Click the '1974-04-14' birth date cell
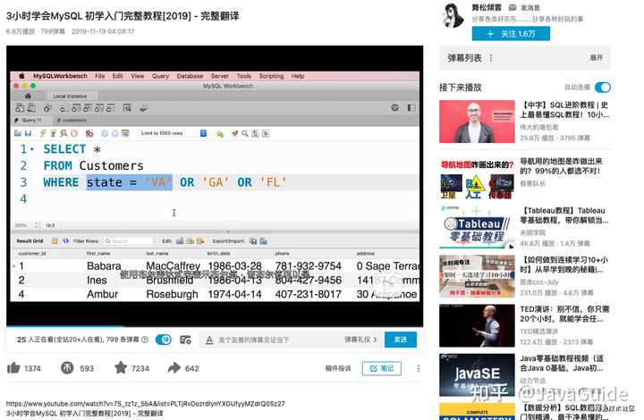The height and width of the screenshot is (420, 644). tap(234, 294)
